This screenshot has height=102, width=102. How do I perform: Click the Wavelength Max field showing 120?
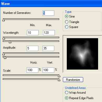click(x=49, y=33)
